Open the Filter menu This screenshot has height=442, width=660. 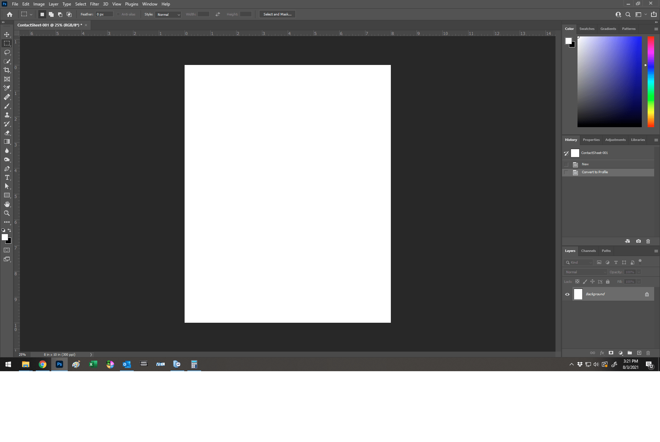pyautogui.click(x=94, y=4)
